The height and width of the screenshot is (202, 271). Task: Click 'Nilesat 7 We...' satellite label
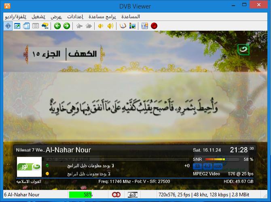point(31,150)
